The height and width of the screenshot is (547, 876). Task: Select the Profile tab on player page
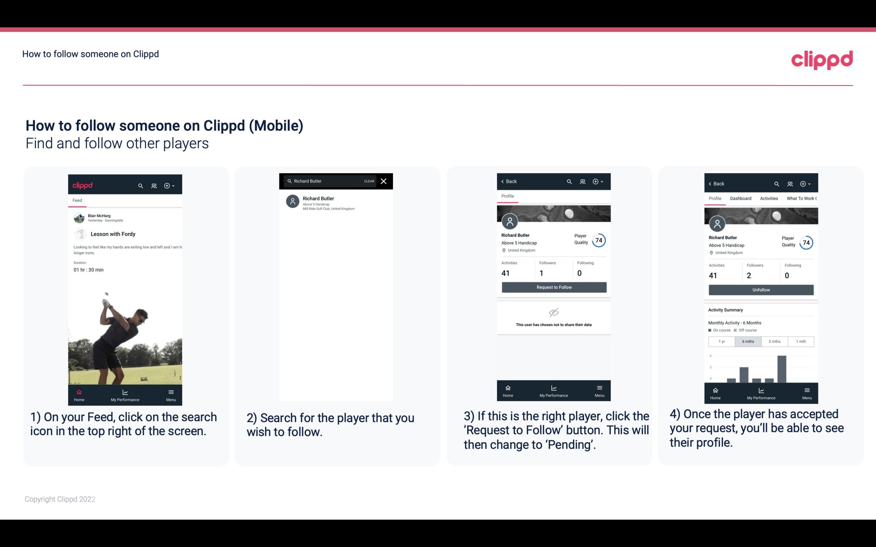pos(507,196)
